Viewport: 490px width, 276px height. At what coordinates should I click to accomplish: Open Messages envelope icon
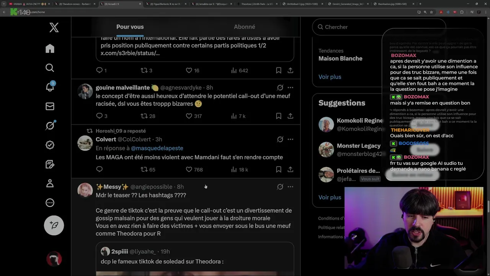pos(50,106)
